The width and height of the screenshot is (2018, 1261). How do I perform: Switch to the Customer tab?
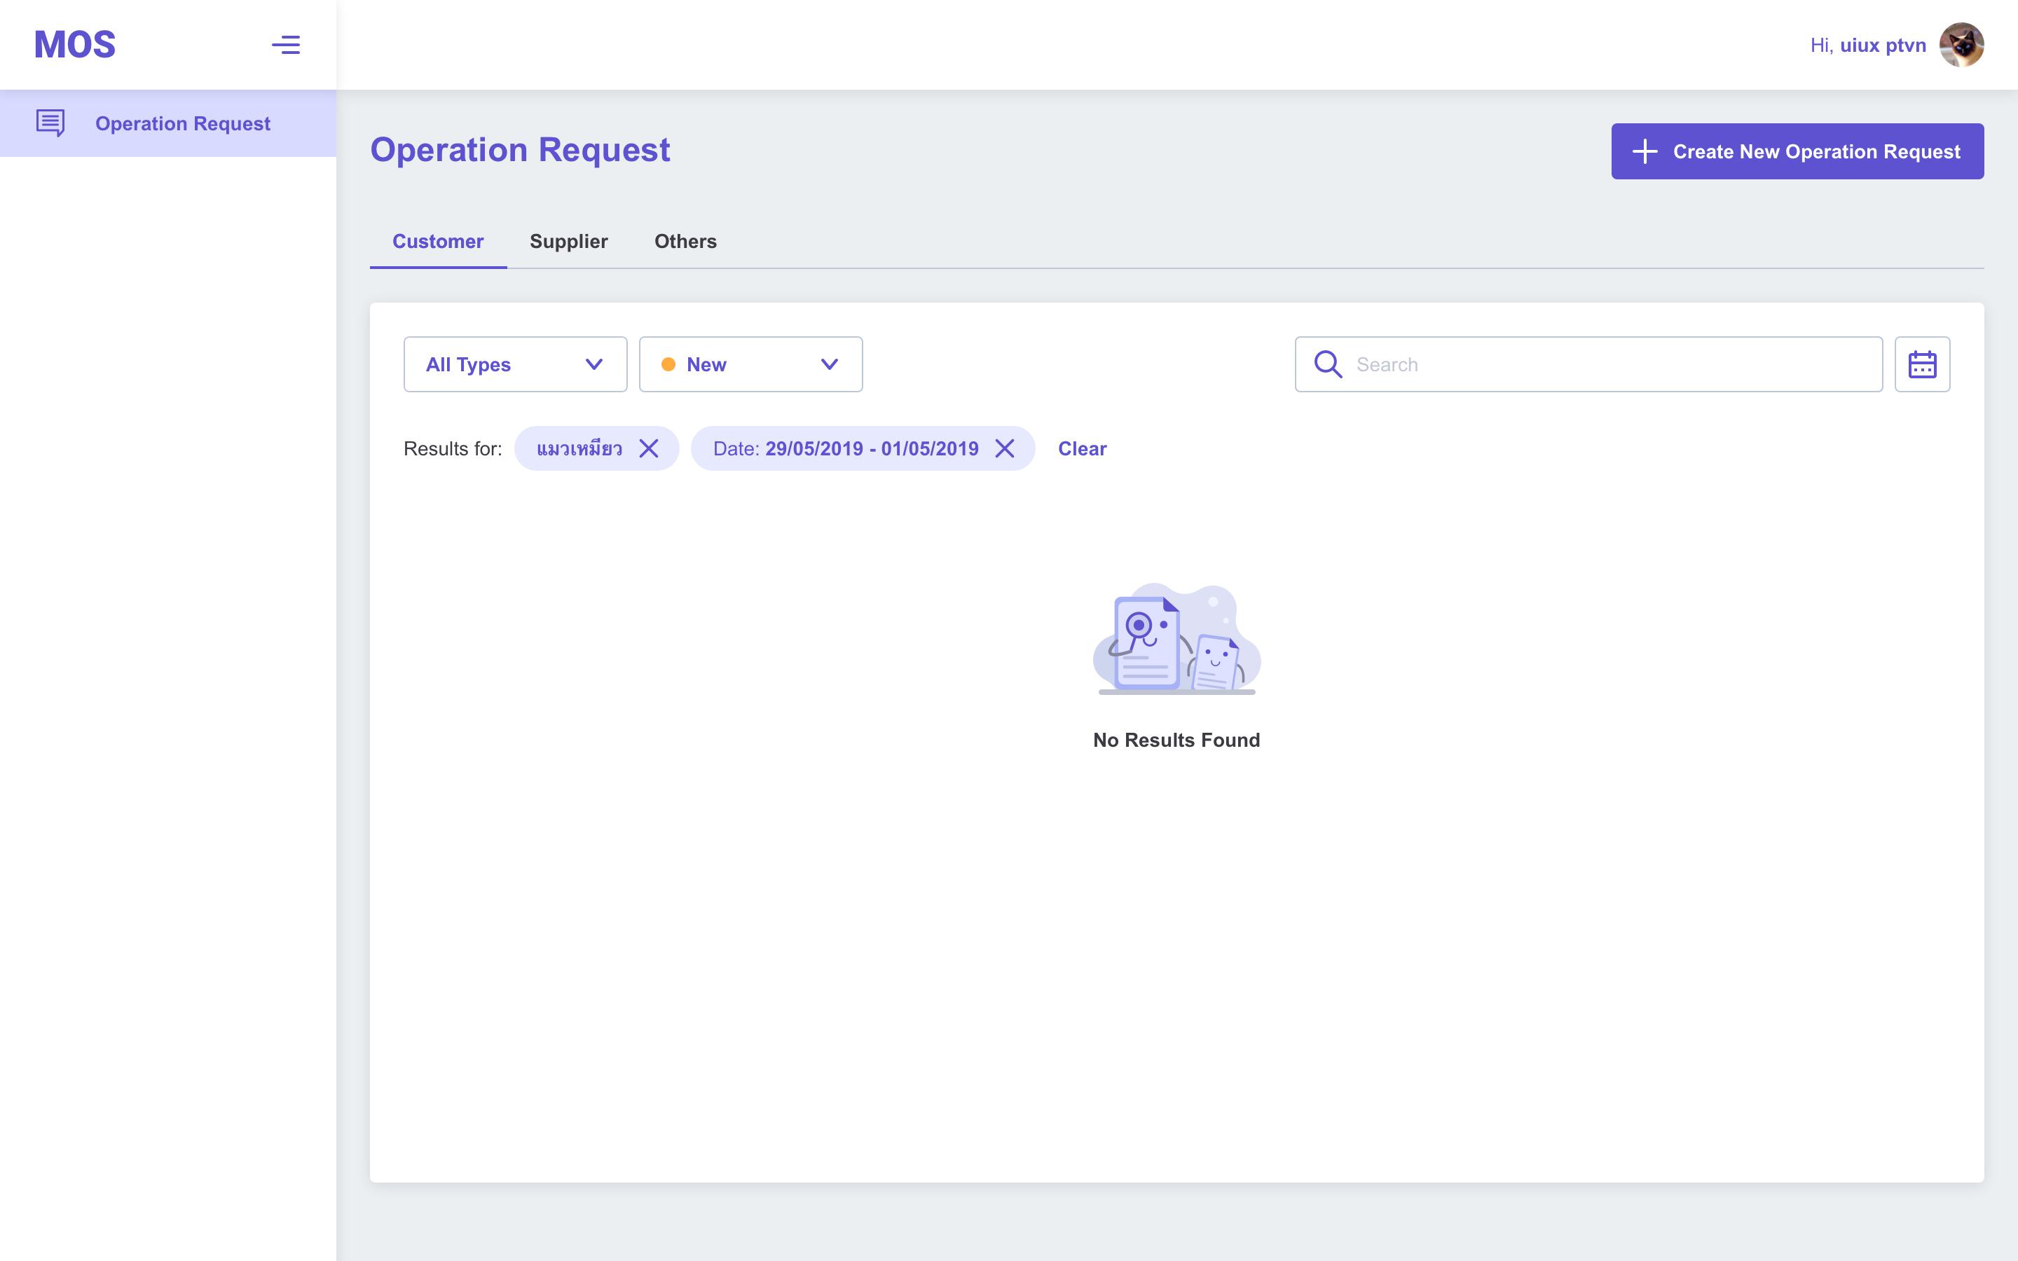click(438, 241)
